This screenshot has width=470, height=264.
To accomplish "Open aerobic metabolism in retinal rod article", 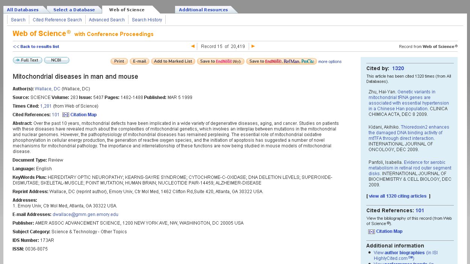I will 410,168.
